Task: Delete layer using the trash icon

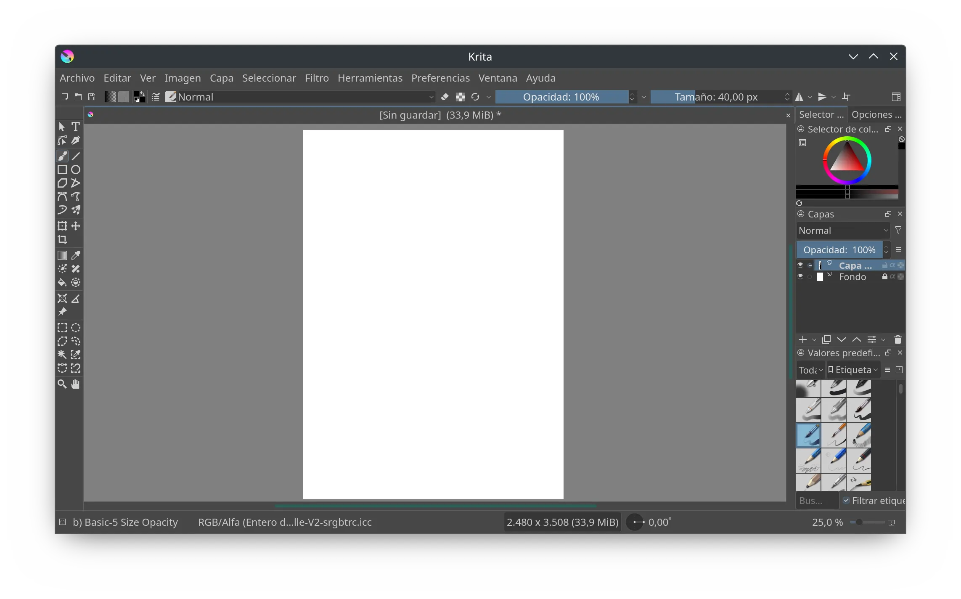Action: click(897, 339)
